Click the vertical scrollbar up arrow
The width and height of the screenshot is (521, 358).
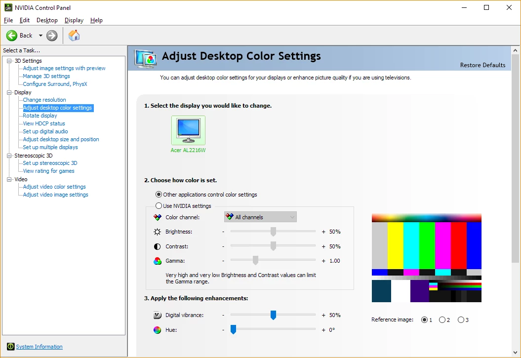click(516, 50)
